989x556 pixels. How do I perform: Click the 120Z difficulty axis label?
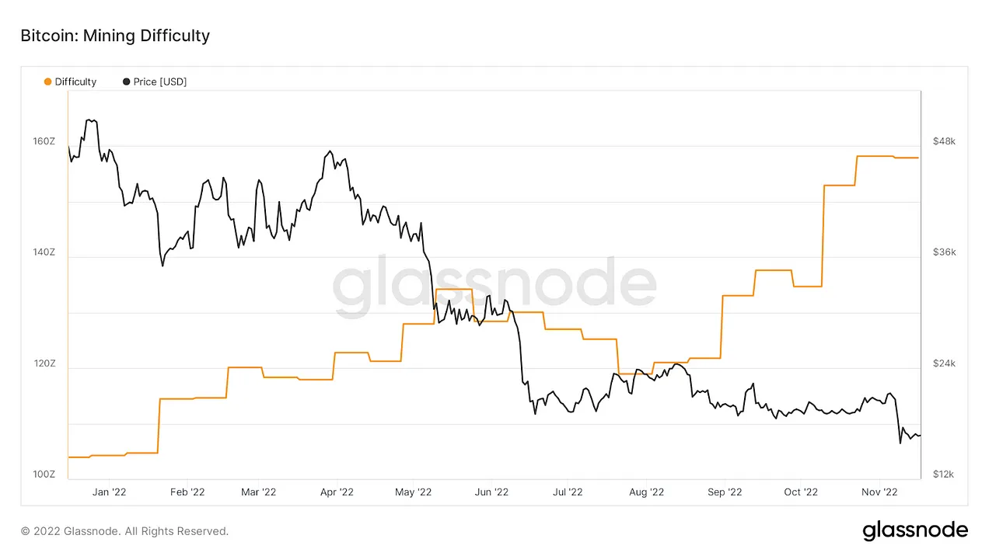pyautogui.click(x=44, y=364)
